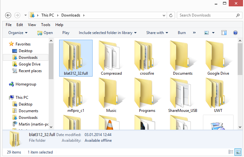Click the Open toolbar button

[45, 33]
